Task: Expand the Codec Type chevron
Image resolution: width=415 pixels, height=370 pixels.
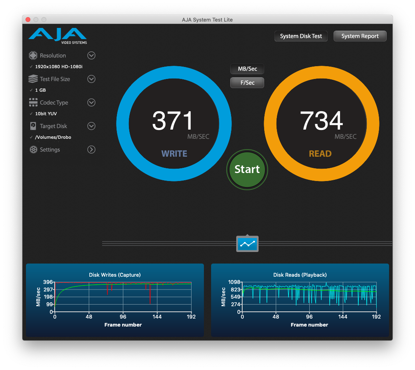Action: coord(91,102)
